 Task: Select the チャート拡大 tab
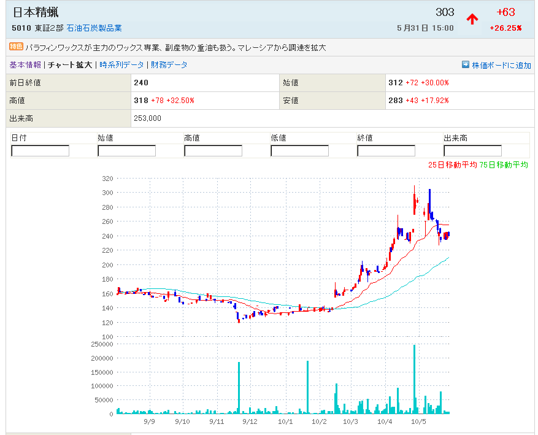tap(70, 64)
